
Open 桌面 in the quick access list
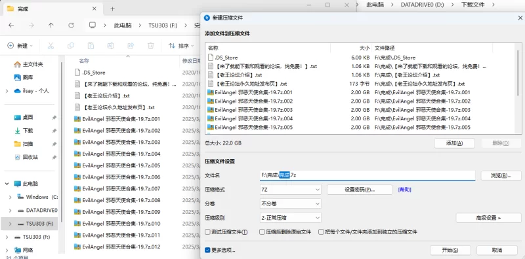coord(24,118)
